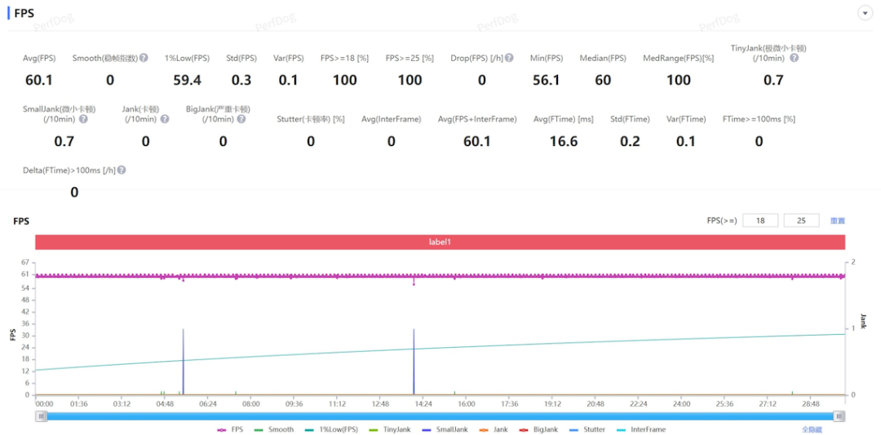Open help icon for Jank(卡顿) (/10min)
This screenshot has width=881, height=435.
click(165, 119)
